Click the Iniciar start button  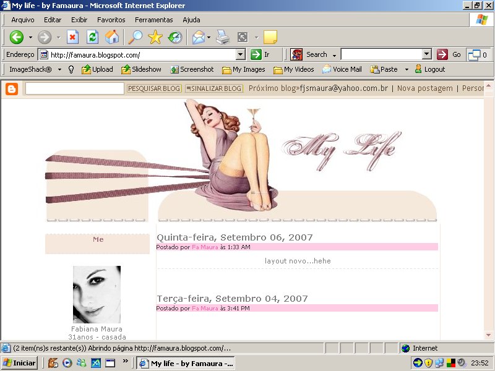point(20,363)
